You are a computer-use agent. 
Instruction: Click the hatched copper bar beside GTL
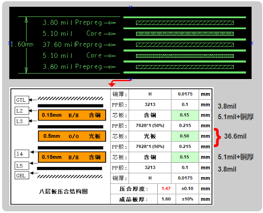tap(70, 98)
